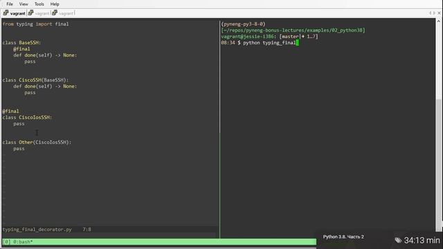Click the @final decorator above CiscoIosSSH
The width and height of the screenshot is (443, 249).
point(11,111)
